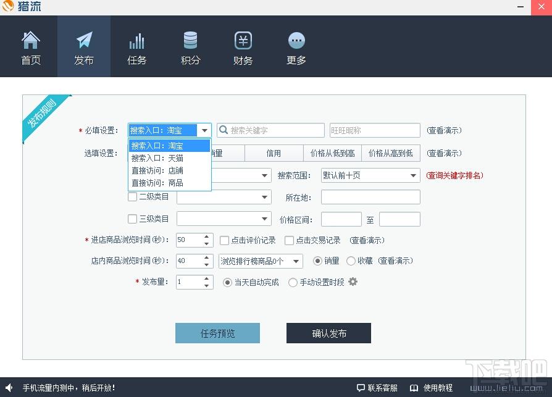This screenshot has height=397, width=552.
Task: Open 查看演示 link after 收藏
Action: point(396,261)
